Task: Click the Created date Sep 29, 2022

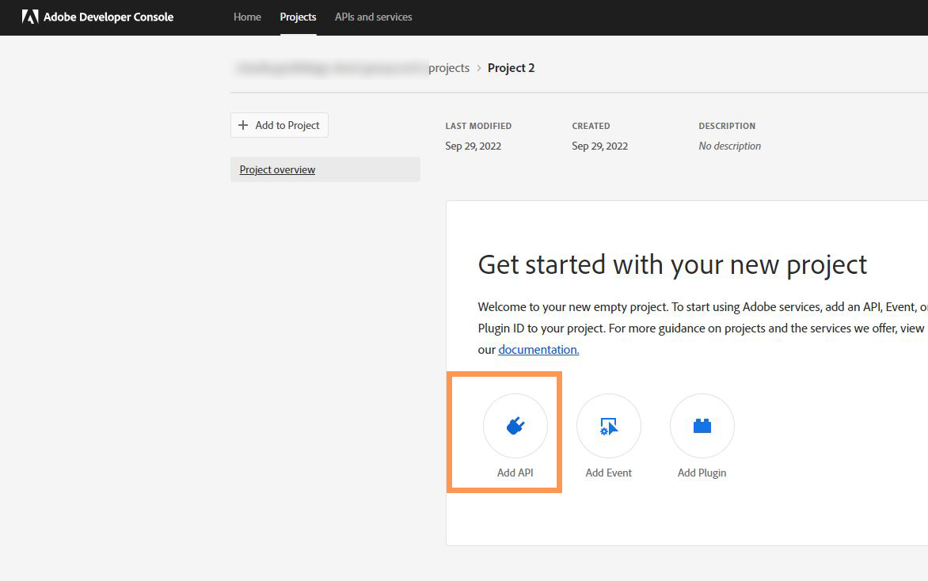Action: click(x=600, y=146)
